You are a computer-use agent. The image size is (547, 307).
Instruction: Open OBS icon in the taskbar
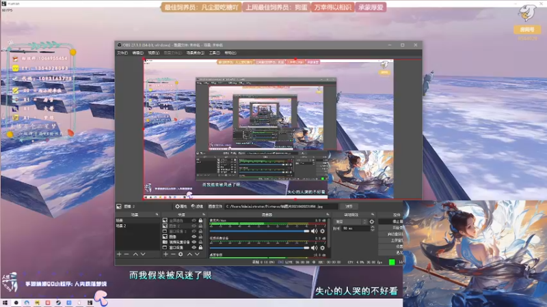(x=16, y=303)
